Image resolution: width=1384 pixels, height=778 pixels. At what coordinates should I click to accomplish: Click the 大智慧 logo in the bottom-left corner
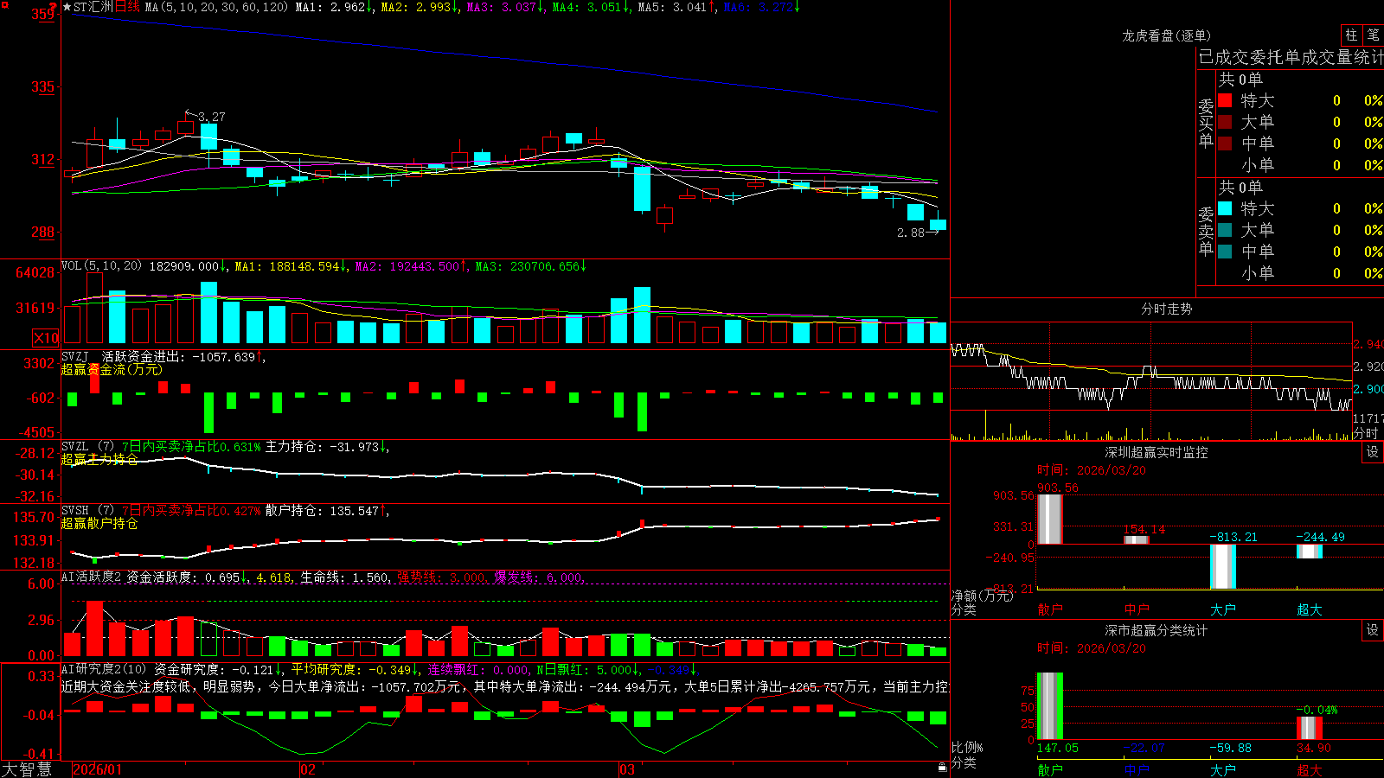pos(27,769)
